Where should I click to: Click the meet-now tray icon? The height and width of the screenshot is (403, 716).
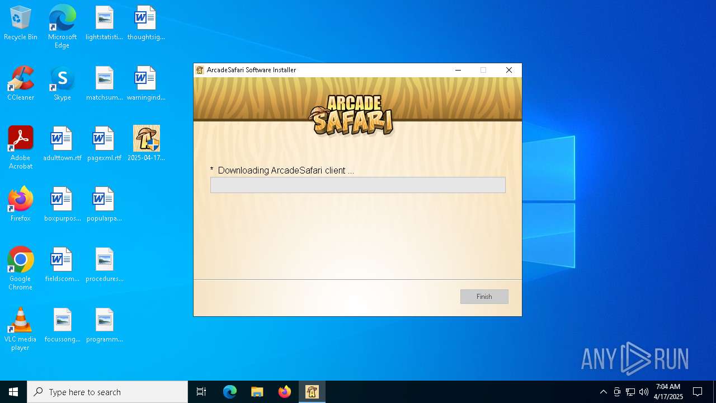pyautogui.click(x=617, y=392)
